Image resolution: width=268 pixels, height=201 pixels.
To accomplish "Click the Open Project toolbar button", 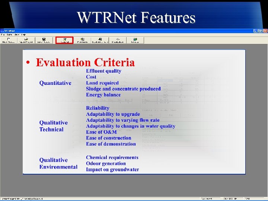I will (26, 41).
